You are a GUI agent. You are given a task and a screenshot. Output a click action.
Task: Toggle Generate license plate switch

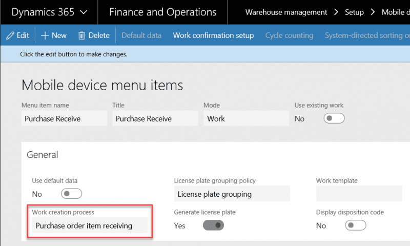[213, 225]
